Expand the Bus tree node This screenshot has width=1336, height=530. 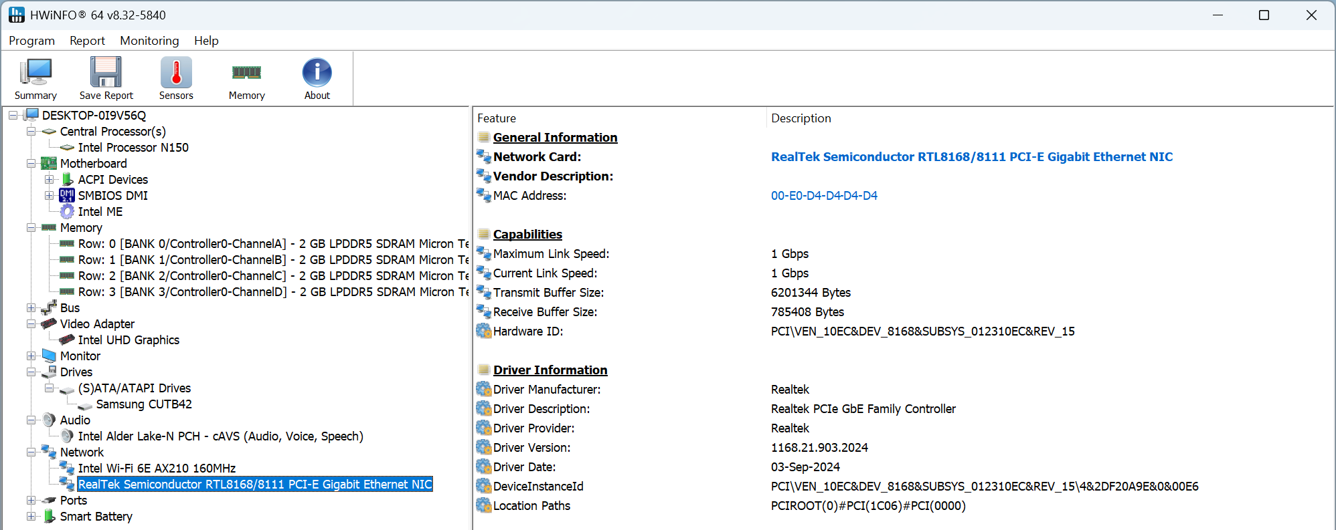tap(31, 308)
